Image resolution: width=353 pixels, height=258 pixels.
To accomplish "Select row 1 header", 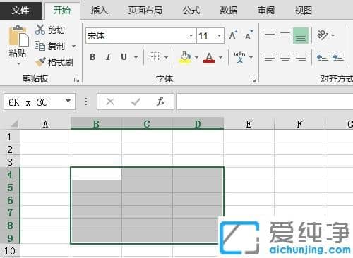I will [x=10, y=137].
